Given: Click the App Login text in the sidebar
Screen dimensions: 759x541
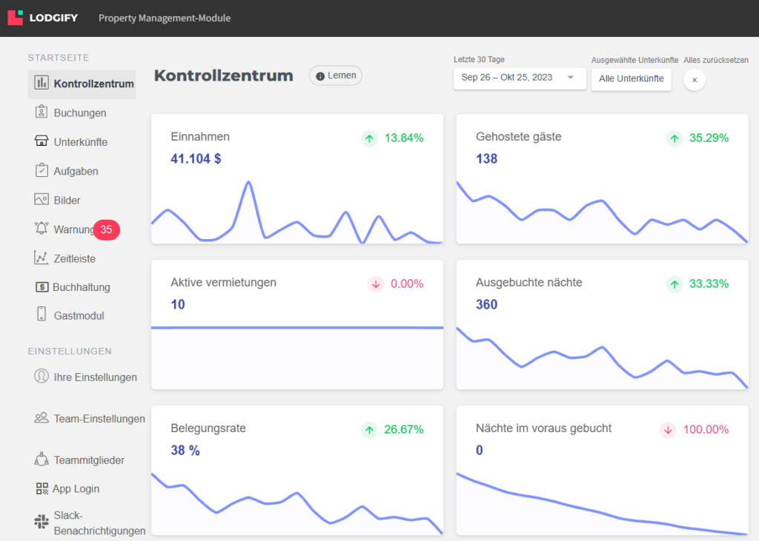Looking at the screenshot, I should point(76,488).
